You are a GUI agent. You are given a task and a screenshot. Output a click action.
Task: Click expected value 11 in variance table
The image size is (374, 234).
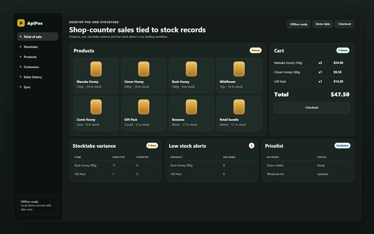click(114, 166)
